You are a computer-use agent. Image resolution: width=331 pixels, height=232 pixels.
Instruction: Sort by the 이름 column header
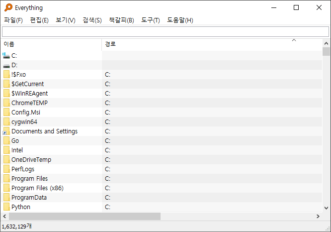51,44
